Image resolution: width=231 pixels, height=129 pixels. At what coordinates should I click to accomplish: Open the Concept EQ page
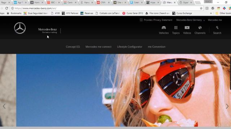click(73, 47)
